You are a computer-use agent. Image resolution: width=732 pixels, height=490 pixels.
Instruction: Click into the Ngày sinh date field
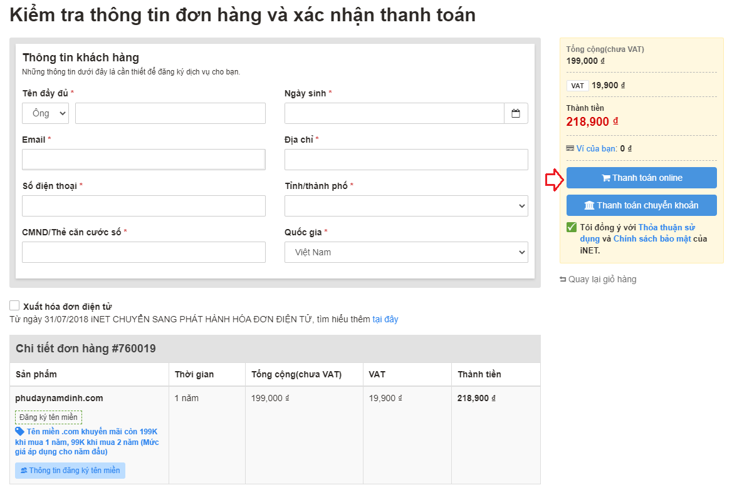tap(394, 113)
